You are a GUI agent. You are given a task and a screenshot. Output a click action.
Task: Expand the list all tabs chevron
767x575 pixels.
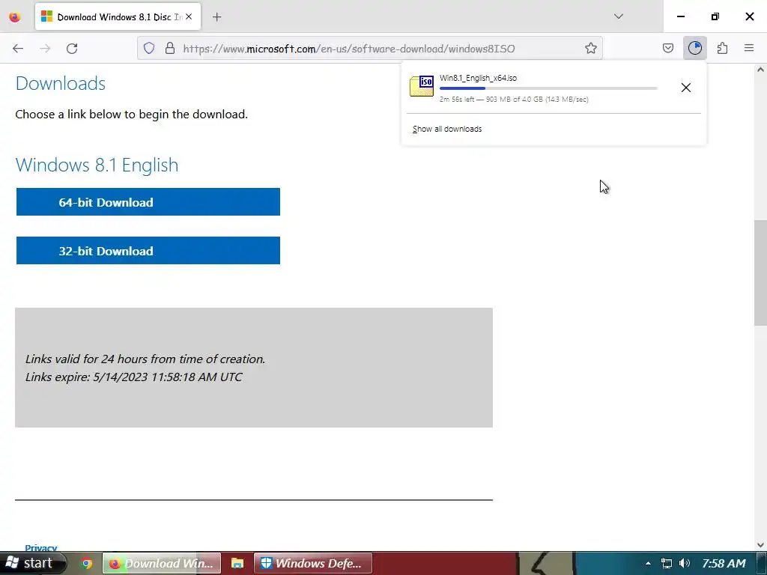tap(619, 16)
